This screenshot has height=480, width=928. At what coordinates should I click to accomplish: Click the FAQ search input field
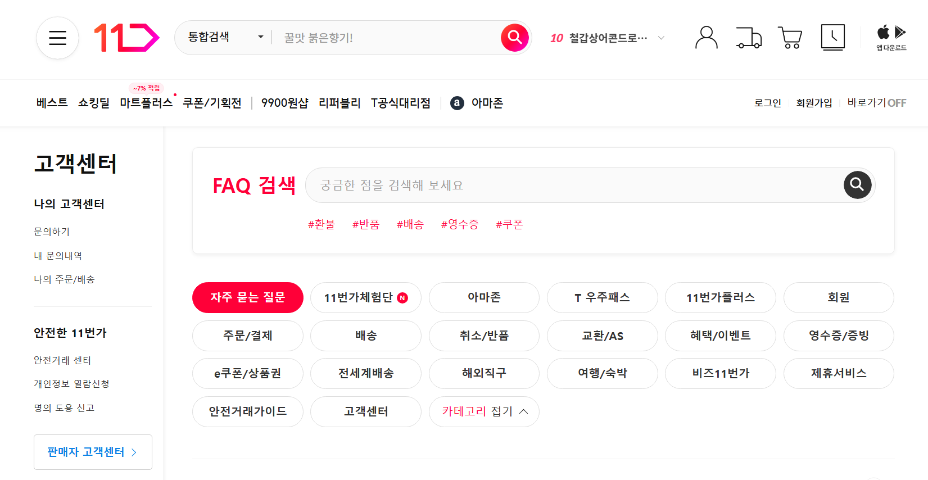573,185
